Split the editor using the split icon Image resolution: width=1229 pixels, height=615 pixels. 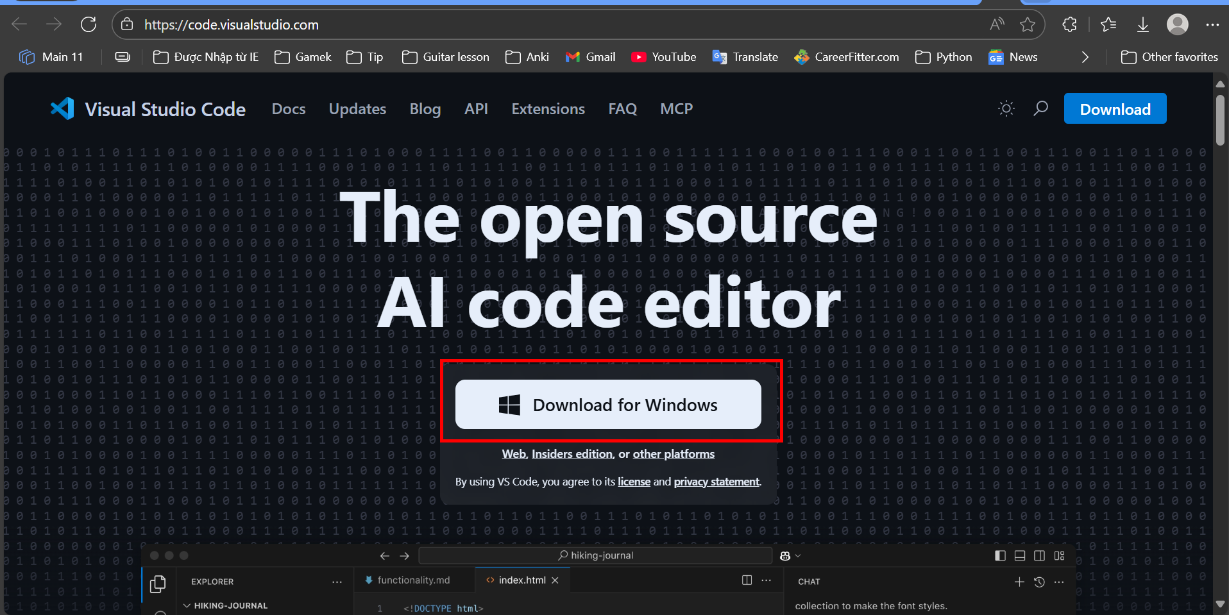coord(747,579)
